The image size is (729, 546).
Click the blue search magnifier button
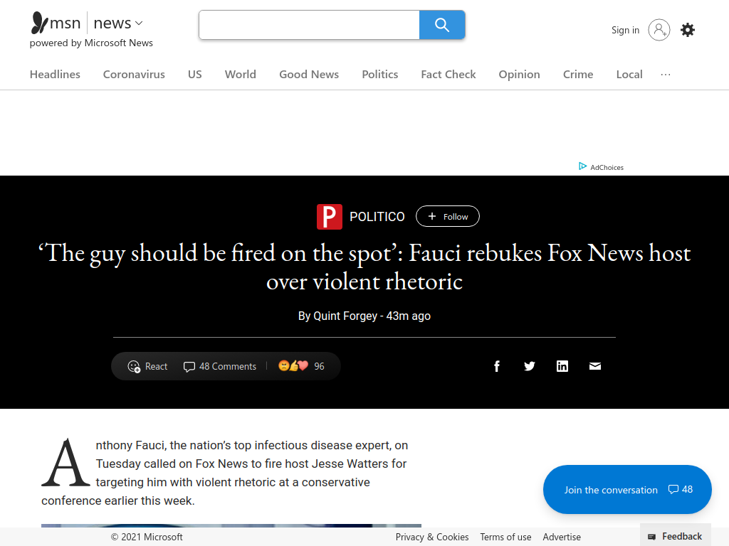441,25
